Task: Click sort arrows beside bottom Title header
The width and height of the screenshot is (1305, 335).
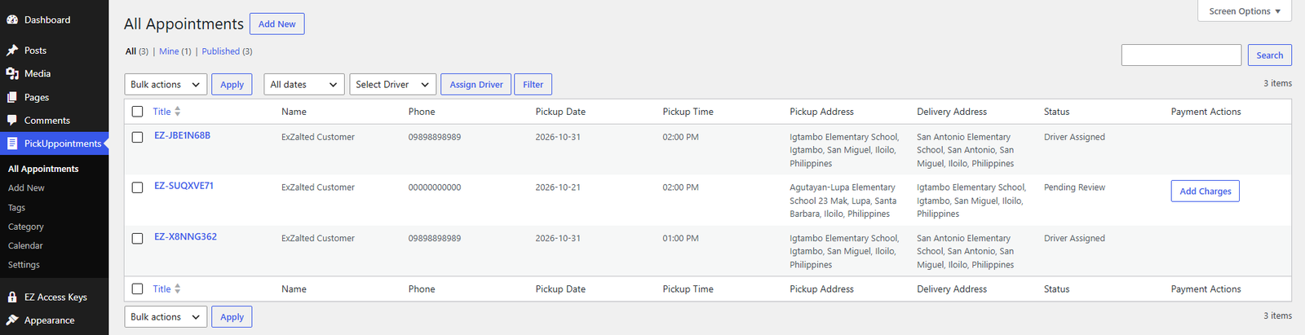Action: coord(178,289)
